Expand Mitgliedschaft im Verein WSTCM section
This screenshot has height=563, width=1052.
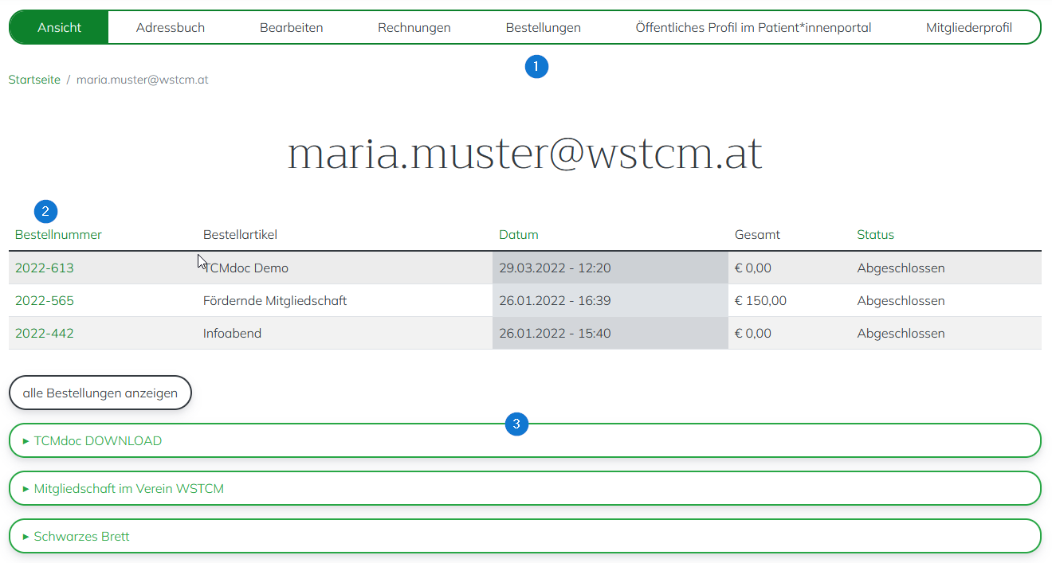[128, 489]
